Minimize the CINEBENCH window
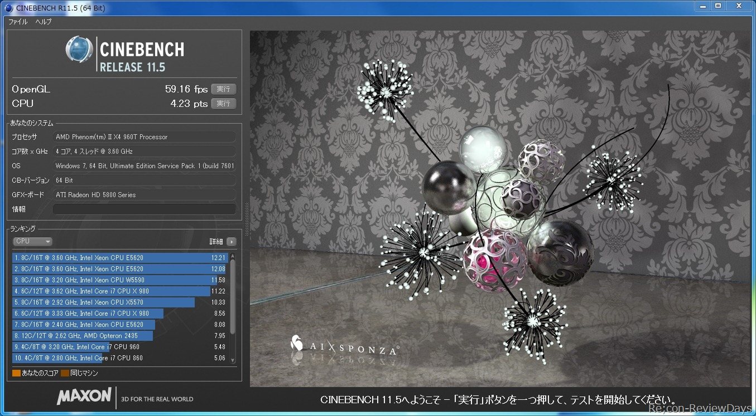Viewport: 756px width, 416px height. (704, 6)
